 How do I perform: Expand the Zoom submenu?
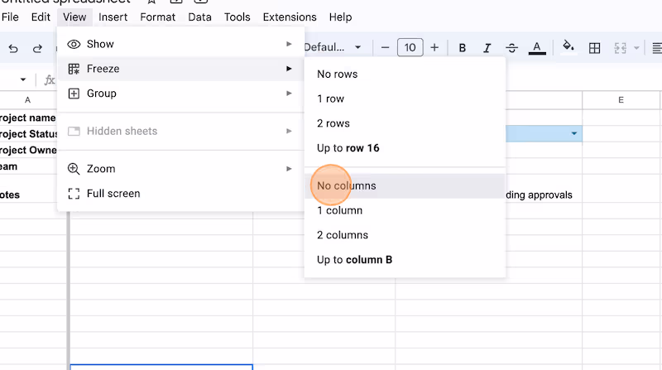point(180,169)
